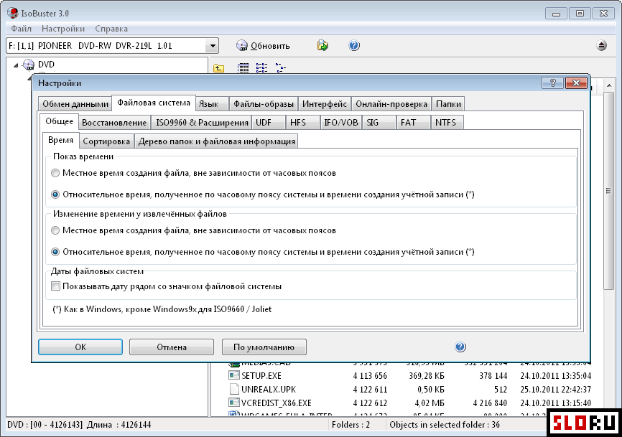Click the UNREALX.UPK file icon
Image resolution: width=622 pixels, height=437 pixels.
234,389
